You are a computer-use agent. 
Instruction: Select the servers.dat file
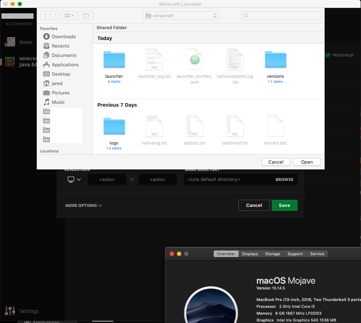[x=275, y=127]
